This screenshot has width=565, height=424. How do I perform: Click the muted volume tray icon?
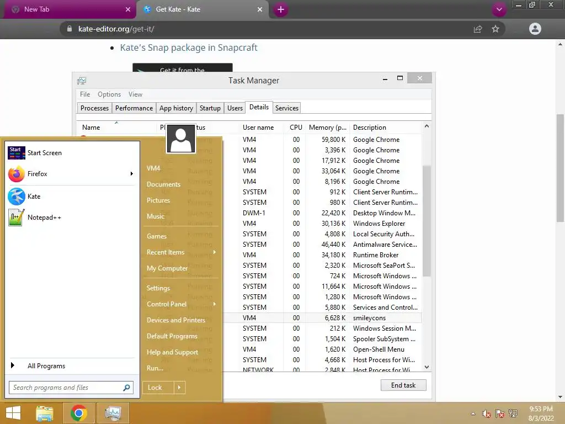coord(487,414)
